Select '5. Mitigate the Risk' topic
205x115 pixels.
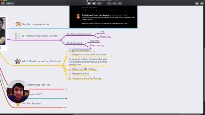(79, 74)
